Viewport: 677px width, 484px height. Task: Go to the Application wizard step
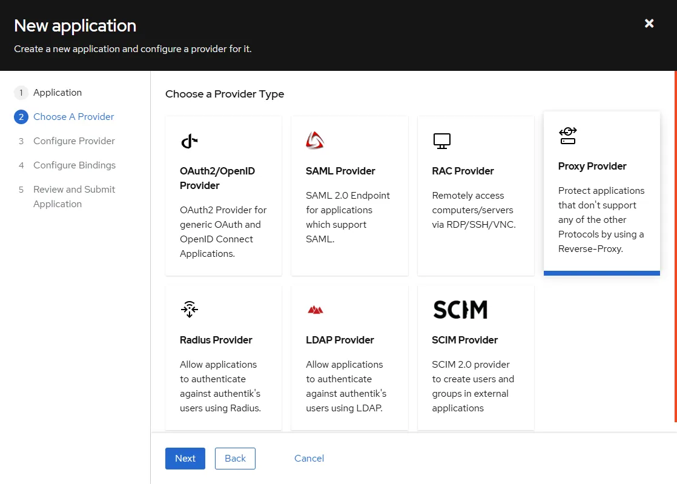(57, 93)
